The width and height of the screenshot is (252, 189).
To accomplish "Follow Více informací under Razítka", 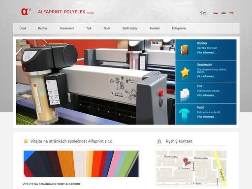I will click(206, 53).
